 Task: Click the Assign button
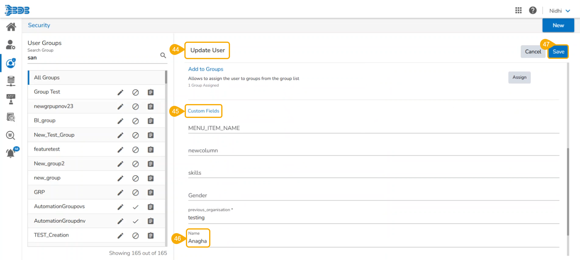point(519,78)
